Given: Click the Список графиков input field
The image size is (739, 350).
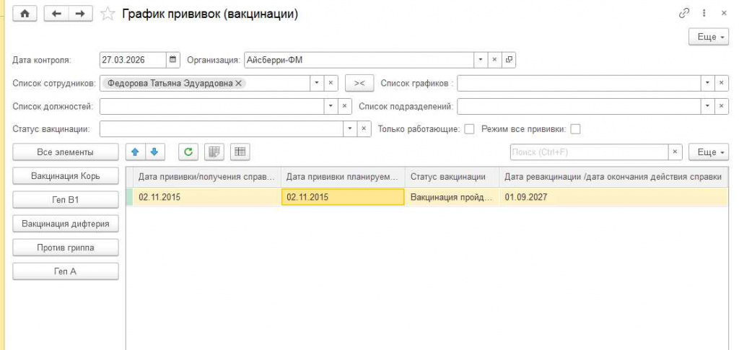Looking at the screenshot, I should [x=579, y=83].
